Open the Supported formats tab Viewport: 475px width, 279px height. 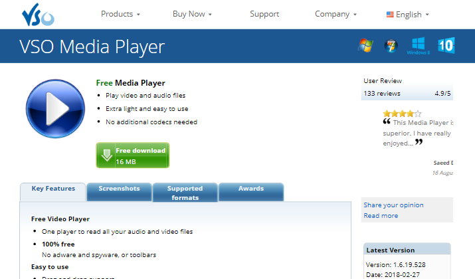coord(185,193)
